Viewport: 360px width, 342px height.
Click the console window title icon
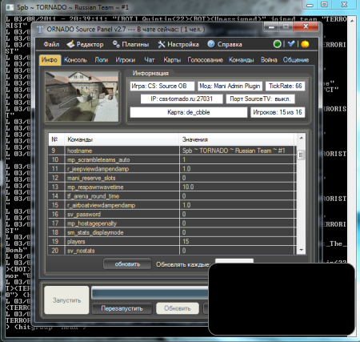coord(10,7)
